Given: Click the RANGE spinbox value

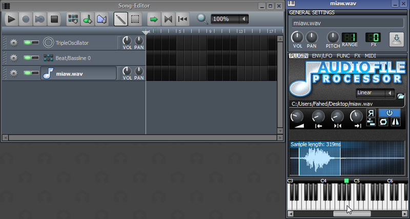Looking at the screenshot, I should click(x=349, y=37).
